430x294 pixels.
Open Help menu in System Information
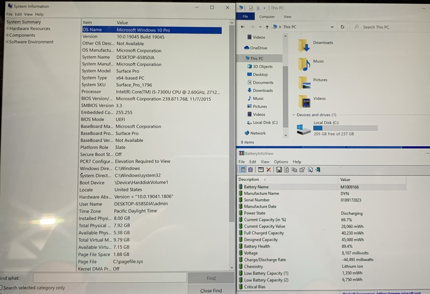click(39, 14)
